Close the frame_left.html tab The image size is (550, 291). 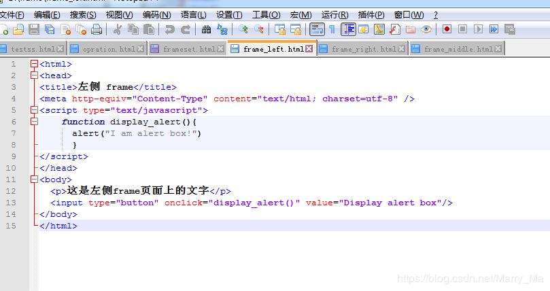[309, 49]
